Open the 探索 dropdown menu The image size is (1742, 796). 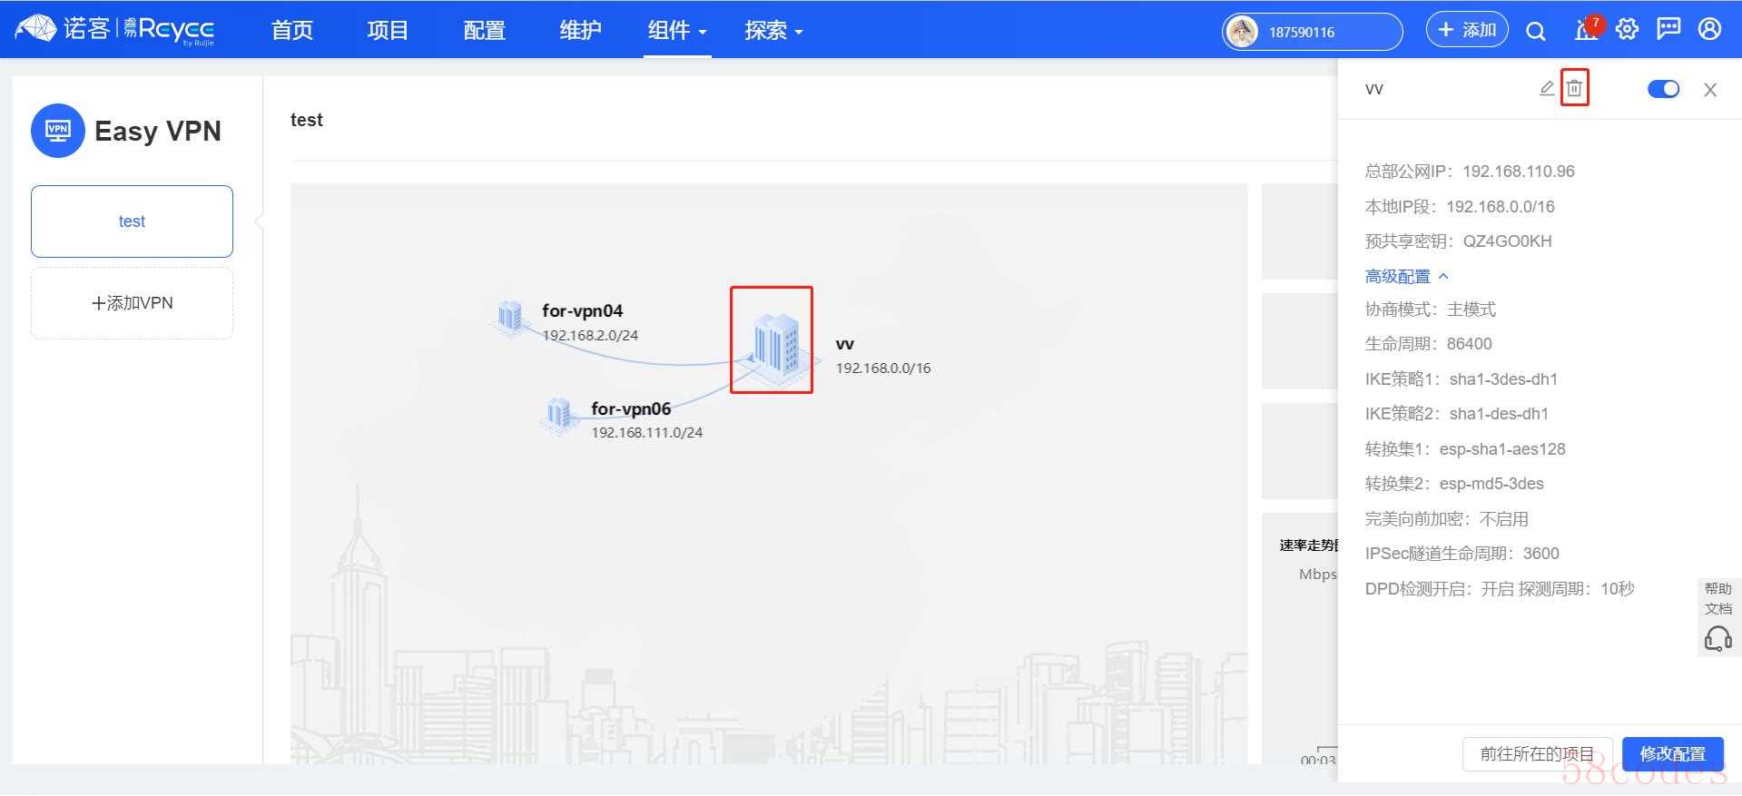tap(773, 31)
